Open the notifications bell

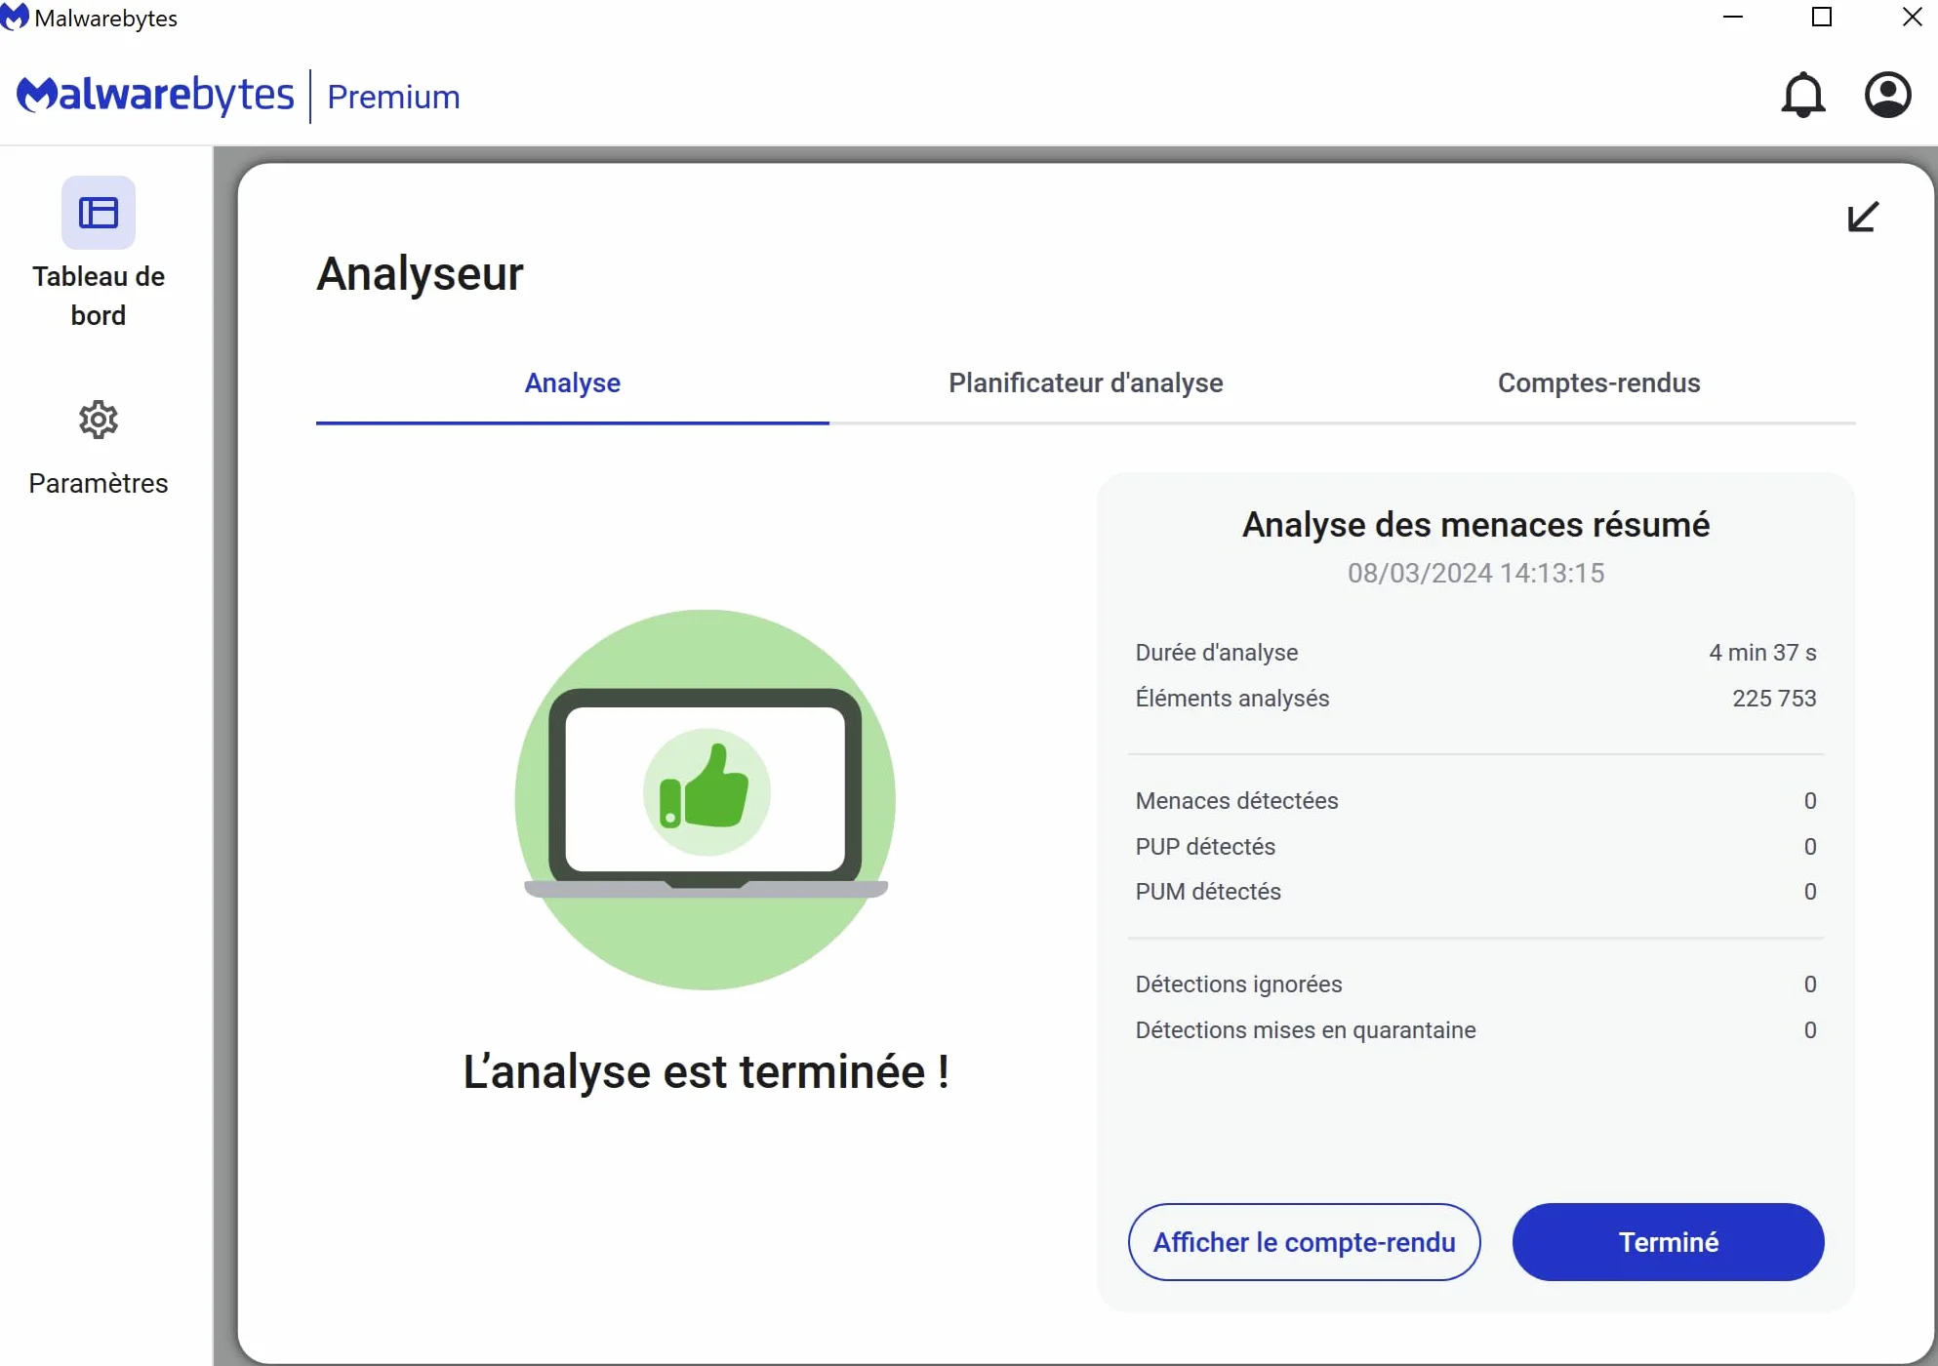point(1802,96)
